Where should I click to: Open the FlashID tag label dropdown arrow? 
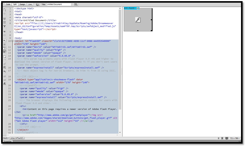[138, 8]
